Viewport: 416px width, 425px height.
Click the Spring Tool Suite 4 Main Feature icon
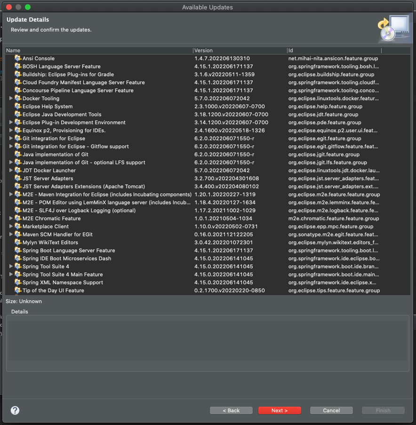click(x=18, y=274)
